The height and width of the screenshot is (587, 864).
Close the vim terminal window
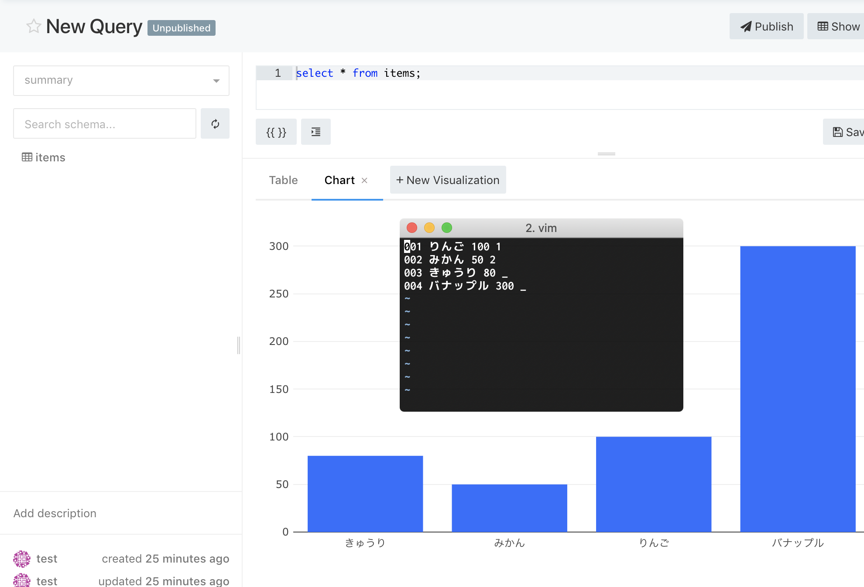(412, 228)
